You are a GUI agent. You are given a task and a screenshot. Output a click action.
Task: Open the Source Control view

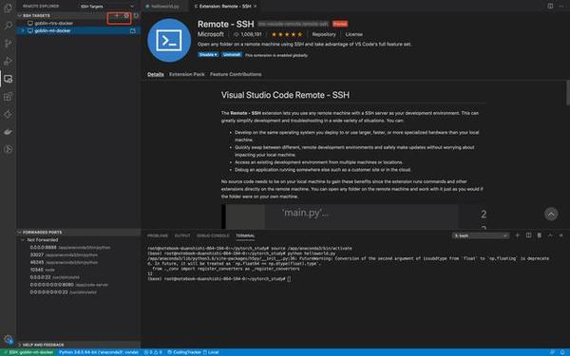pos(8,44)
